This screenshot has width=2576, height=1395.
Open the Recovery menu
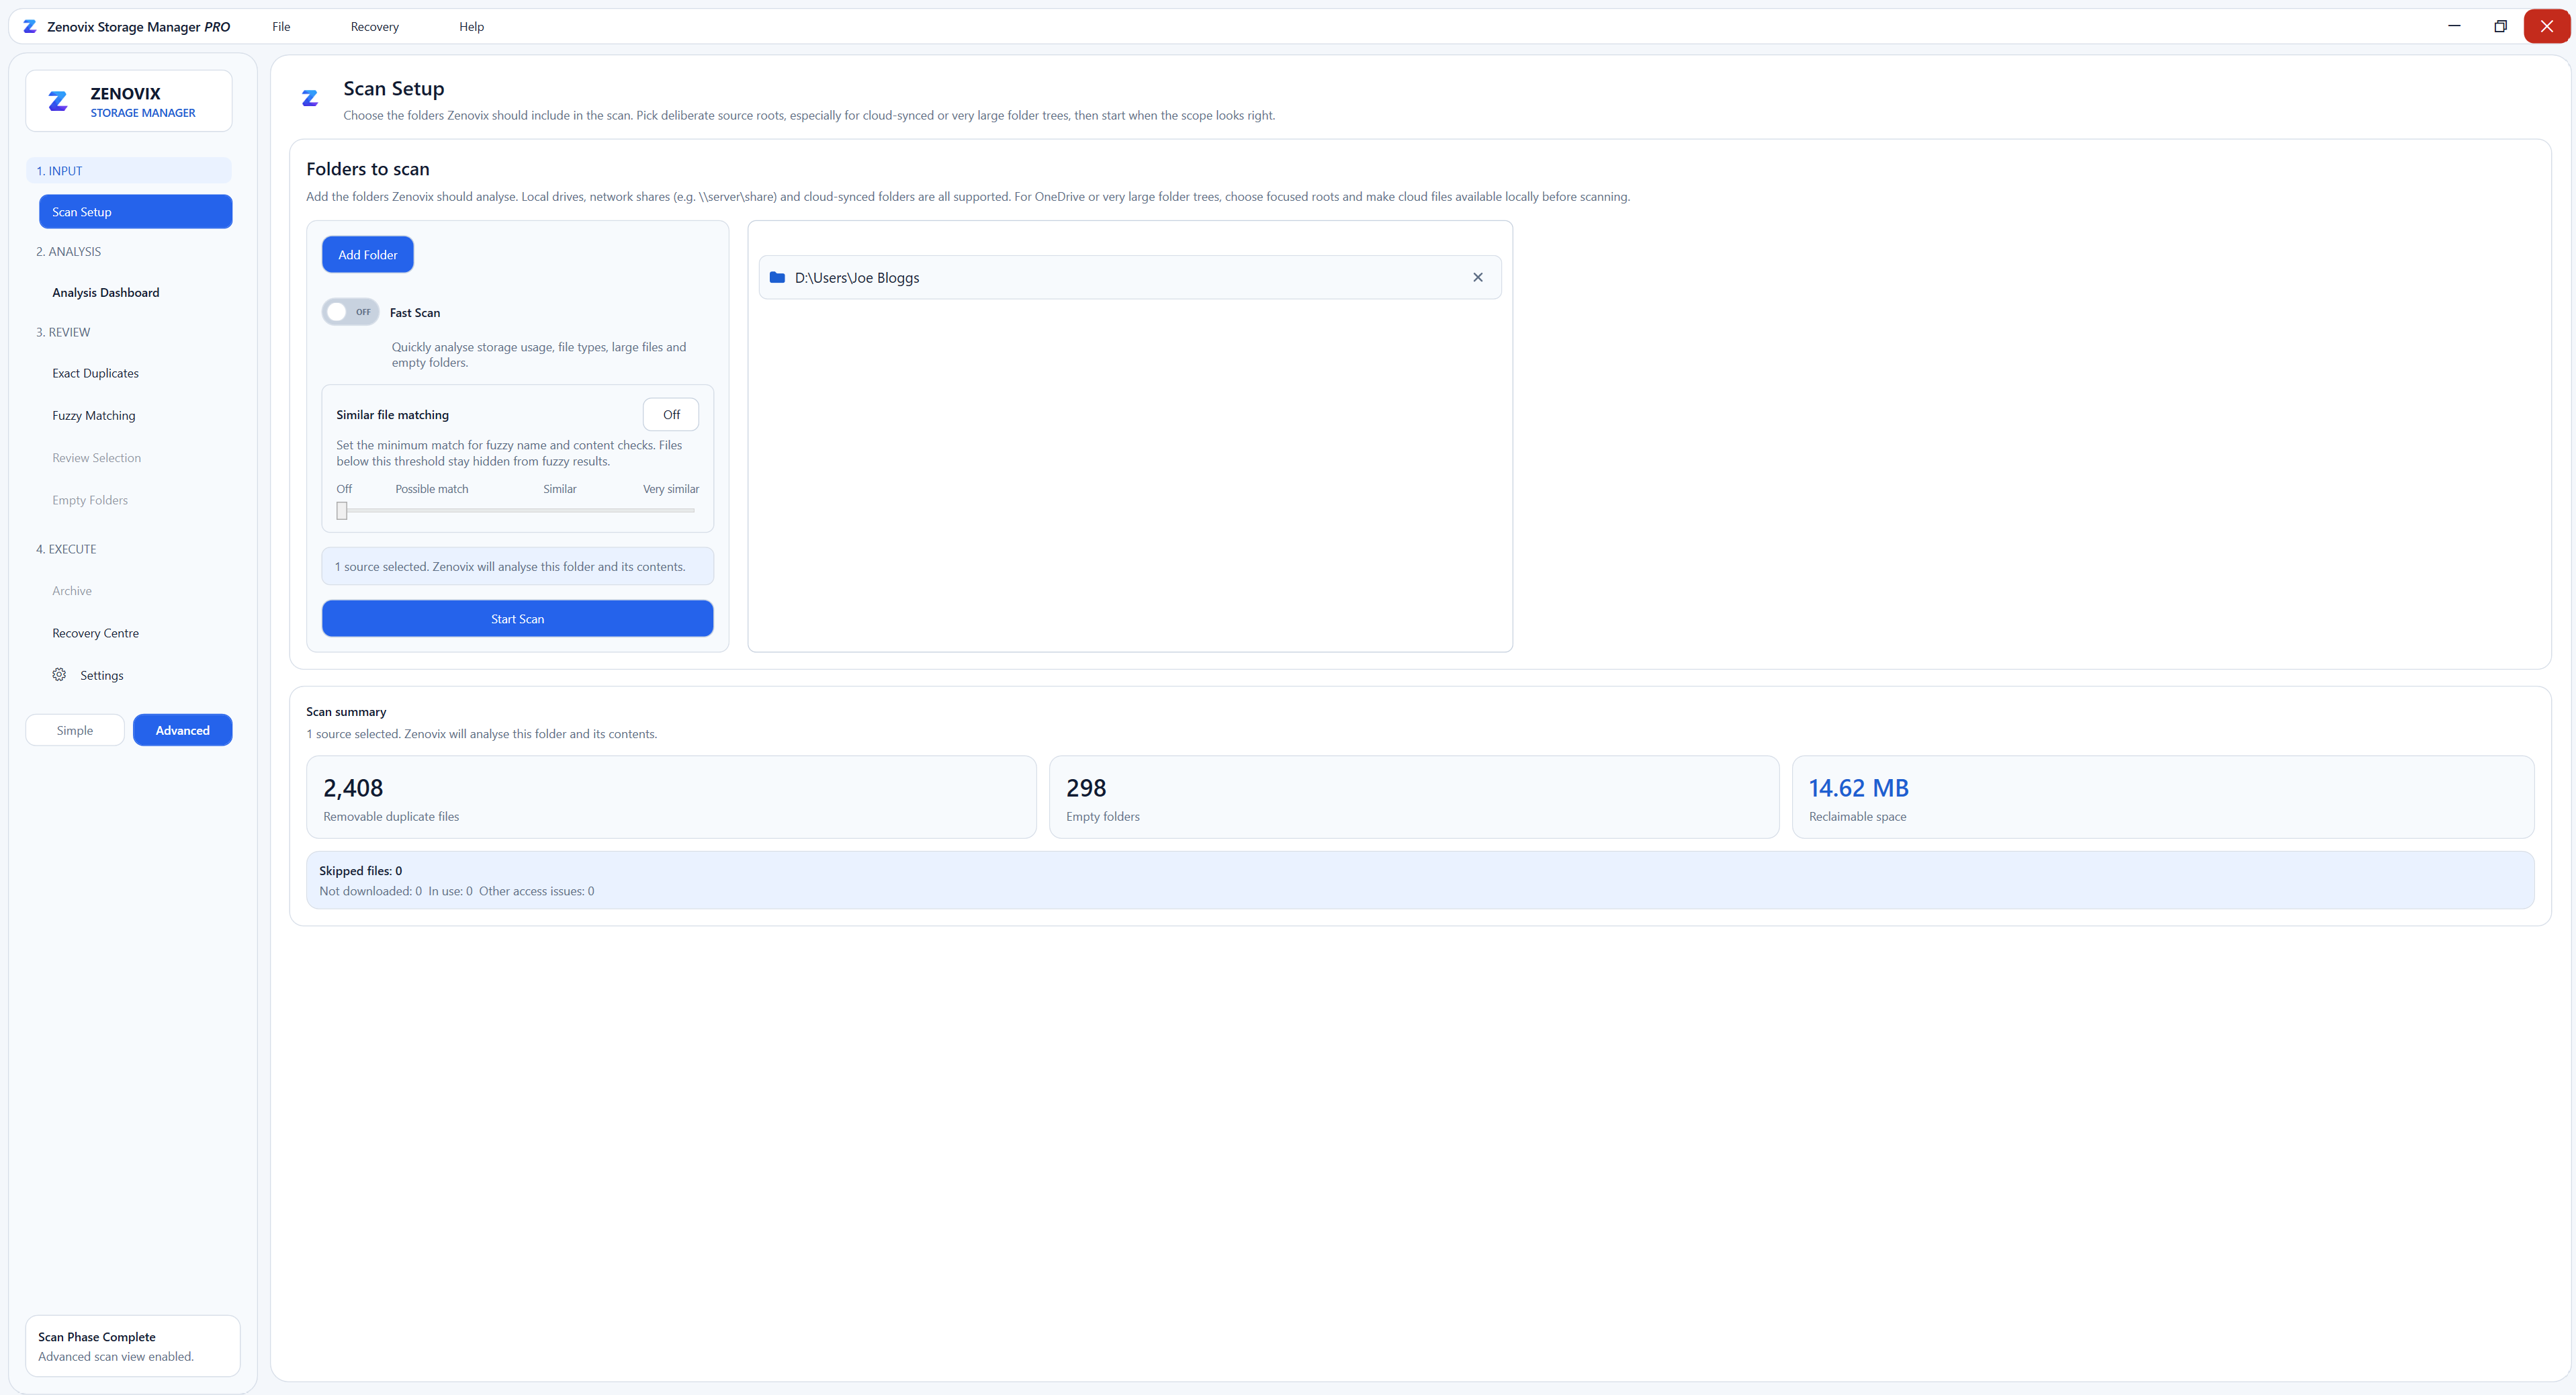click(x=375, y=27)
